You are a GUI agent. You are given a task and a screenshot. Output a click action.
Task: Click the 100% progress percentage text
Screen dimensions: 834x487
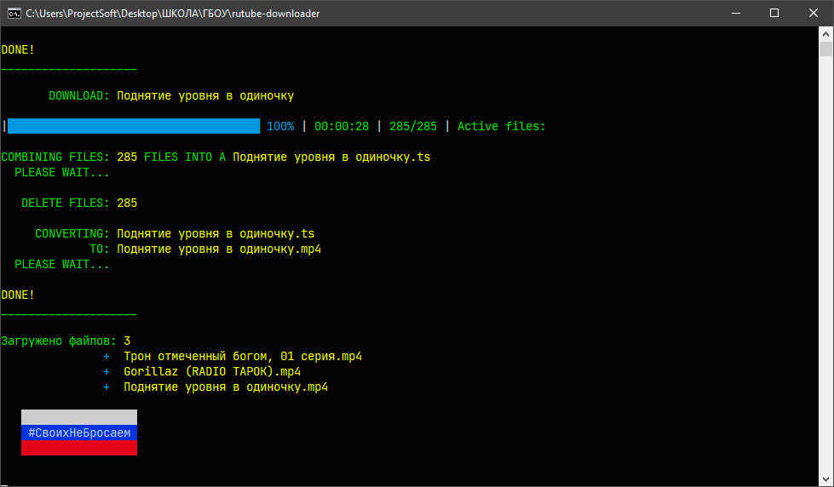[x=280, y=126]
